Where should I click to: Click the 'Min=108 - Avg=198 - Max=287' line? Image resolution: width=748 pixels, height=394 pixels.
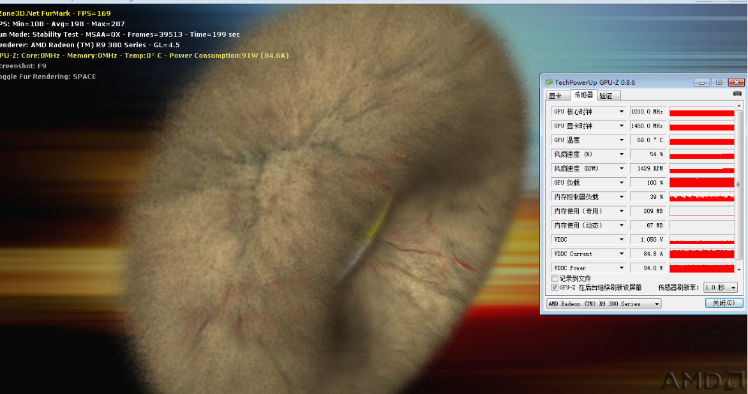[x=63, y=24]
